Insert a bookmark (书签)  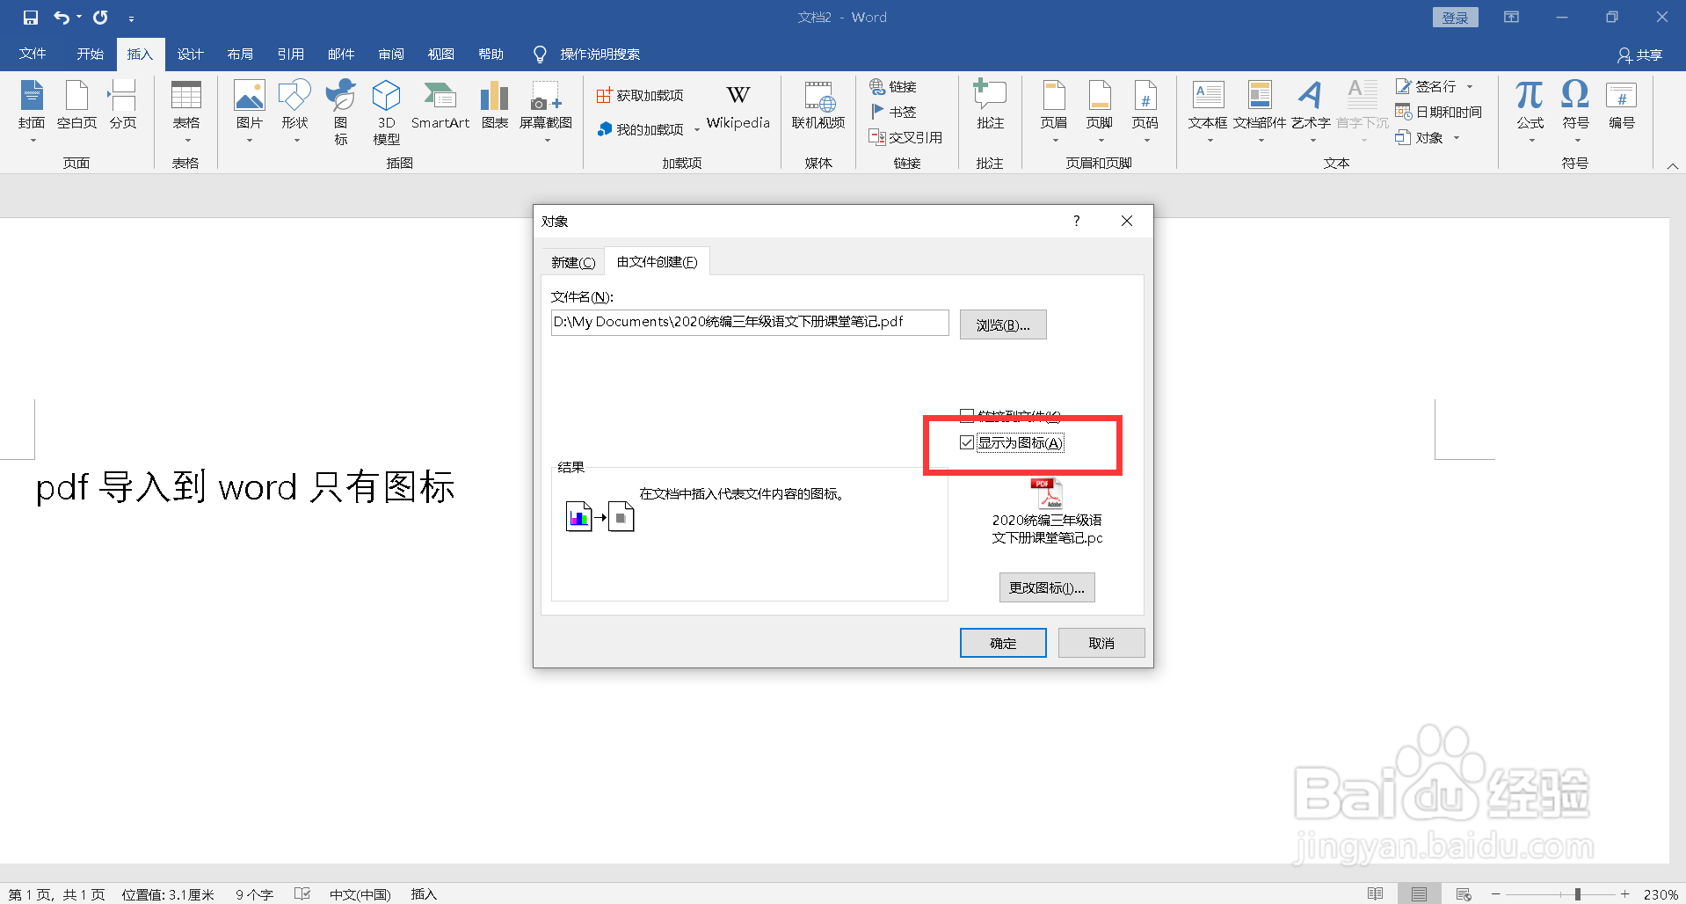coord(893,112)
